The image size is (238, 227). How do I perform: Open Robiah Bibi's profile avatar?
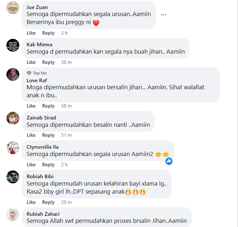click(x=13, y=177)
